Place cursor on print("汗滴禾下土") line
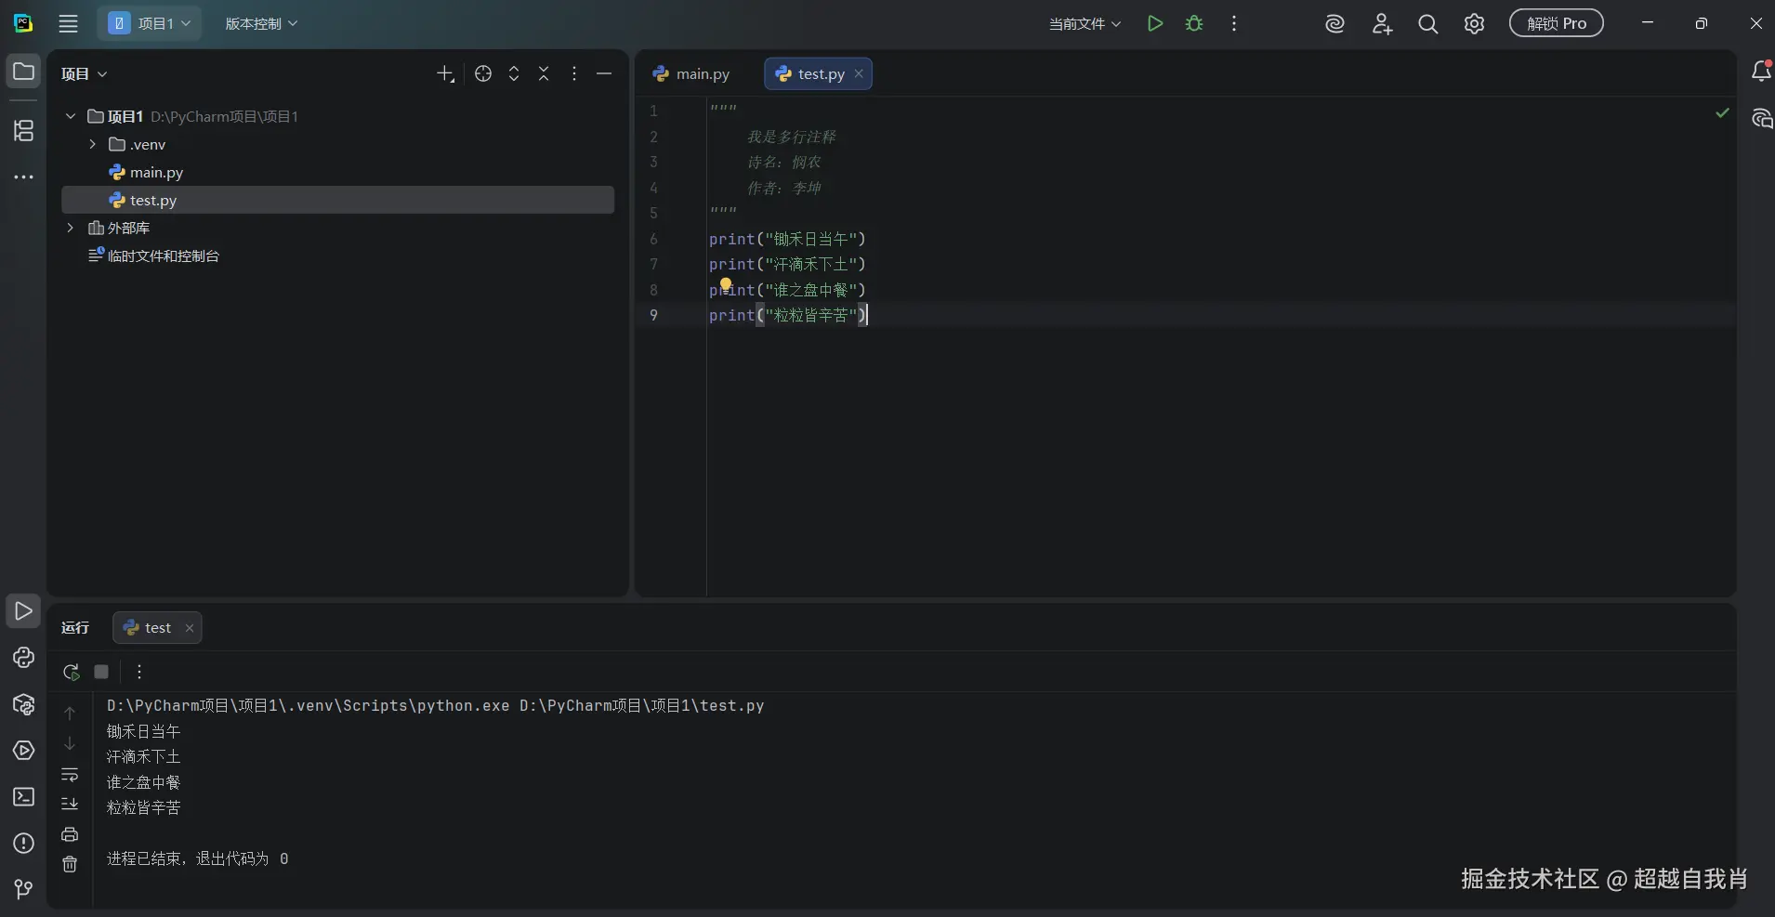Image resolution: width=1775 pixels, height=917 pixels. pos(787,264)
